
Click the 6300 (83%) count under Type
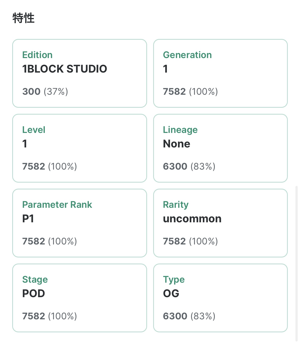click(x=189, y=316)
